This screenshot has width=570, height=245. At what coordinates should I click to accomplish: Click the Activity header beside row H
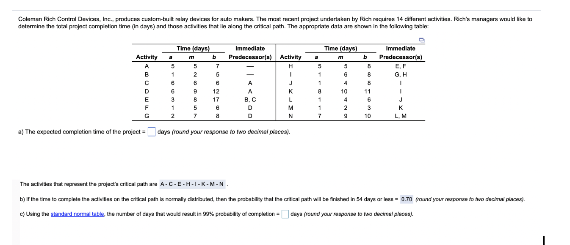click(291, 57)
